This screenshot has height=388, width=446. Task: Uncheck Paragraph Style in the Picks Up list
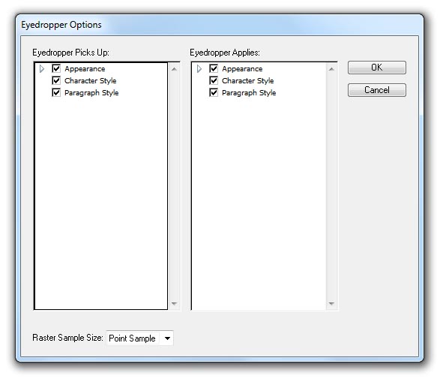56,92
